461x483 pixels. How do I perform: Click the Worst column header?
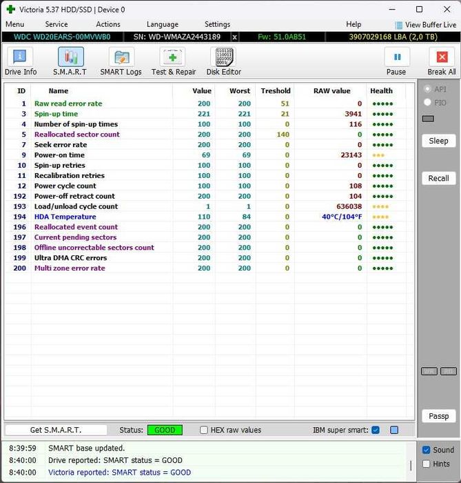click(x=240, y=91)
